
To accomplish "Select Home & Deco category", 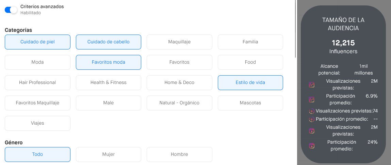I will pos(179,83).
